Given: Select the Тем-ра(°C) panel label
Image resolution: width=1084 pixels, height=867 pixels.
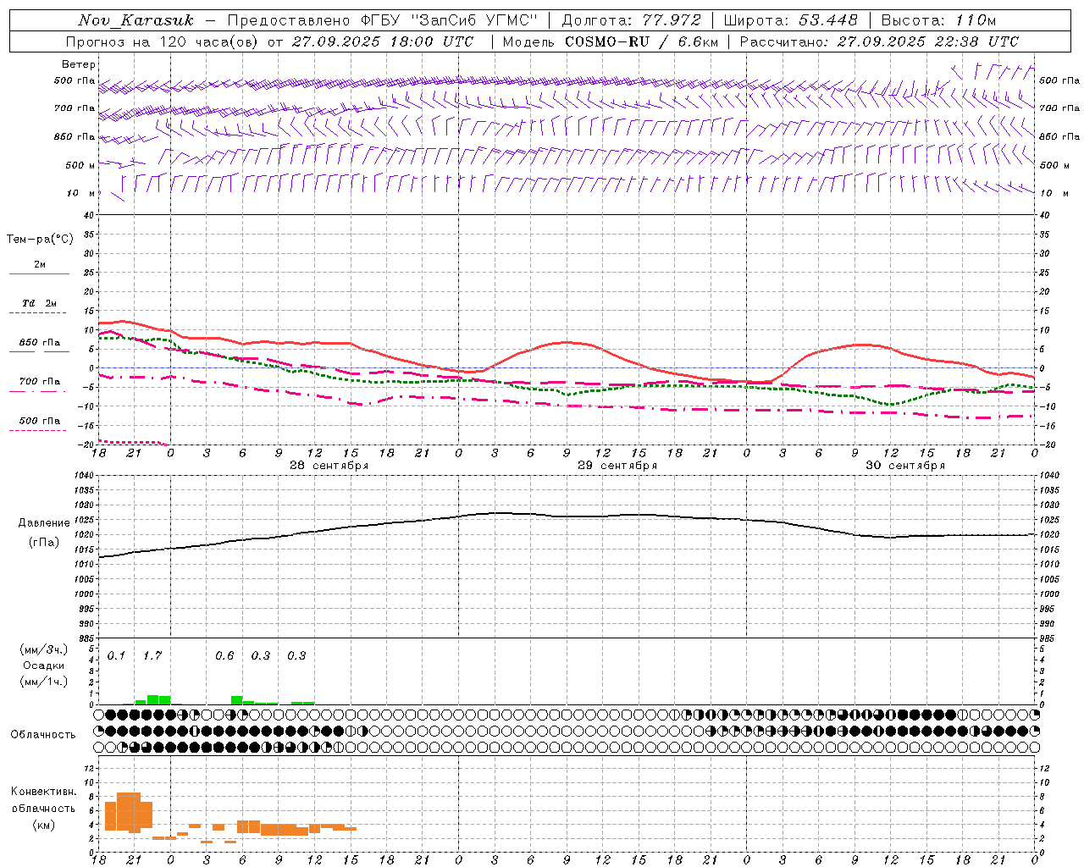Looking at the screenshot, I should click(40, 240).
